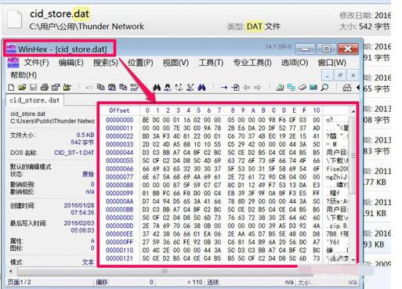This screenshot has width=402, height=289.
Task: Click the Save floppy disk icon
Action: coord(34,87)
